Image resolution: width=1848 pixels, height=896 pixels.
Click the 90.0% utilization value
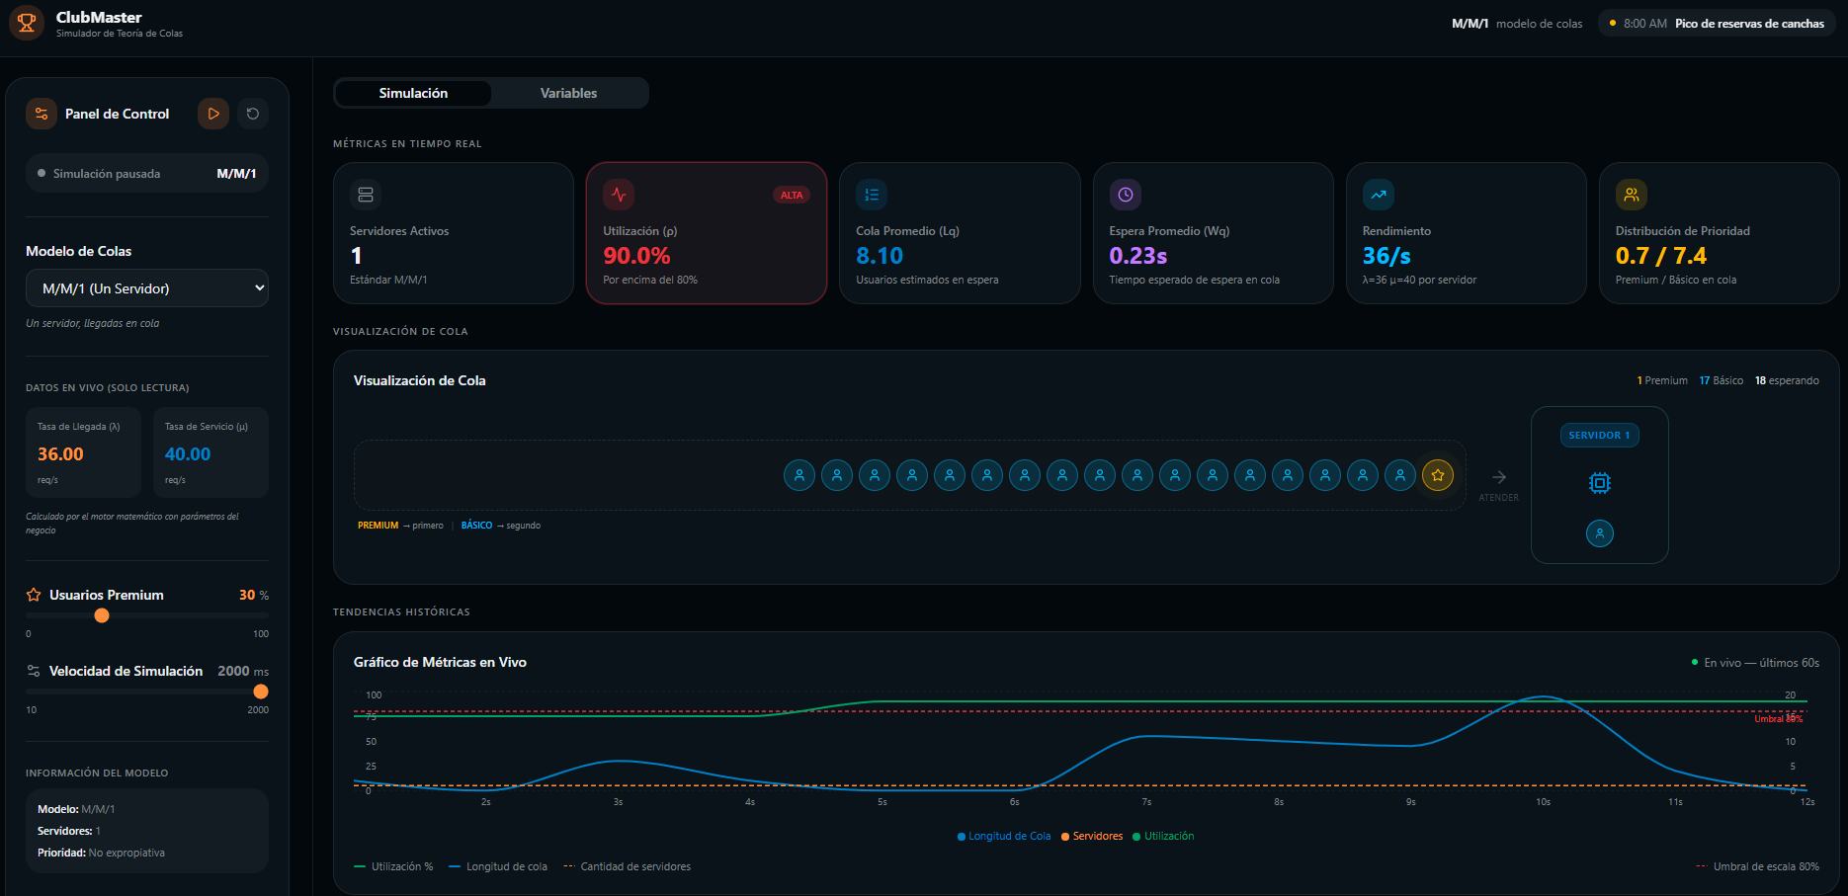[636, 256]
